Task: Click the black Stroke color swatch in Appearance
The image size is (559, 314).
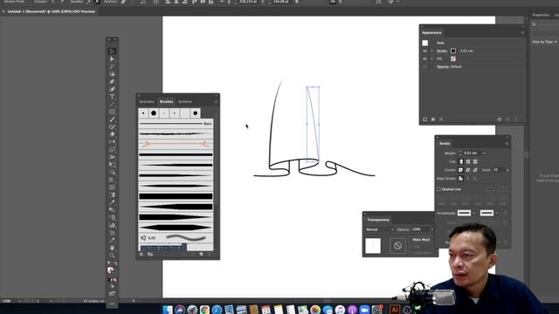Action: (x=453, y=51)
